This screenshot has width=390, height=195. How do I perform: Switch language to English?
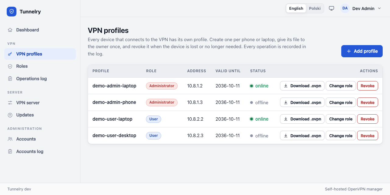coord(296,8)
